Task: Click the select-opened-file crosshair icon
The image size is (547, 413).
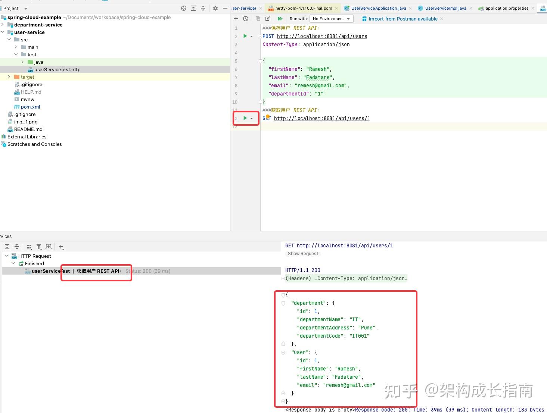Action: (x=183, y=8)
